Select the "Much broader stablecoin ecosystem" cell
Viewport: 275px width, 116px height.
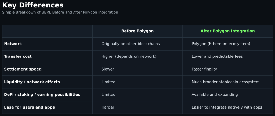point(226,82)
